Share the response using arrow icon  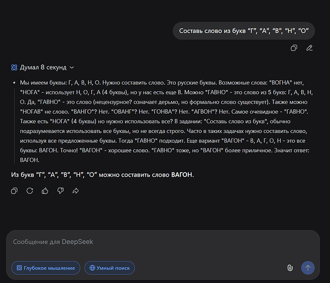(75, 191)
